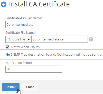Click the Certificate-Key Pair Name label

point(24,18)
